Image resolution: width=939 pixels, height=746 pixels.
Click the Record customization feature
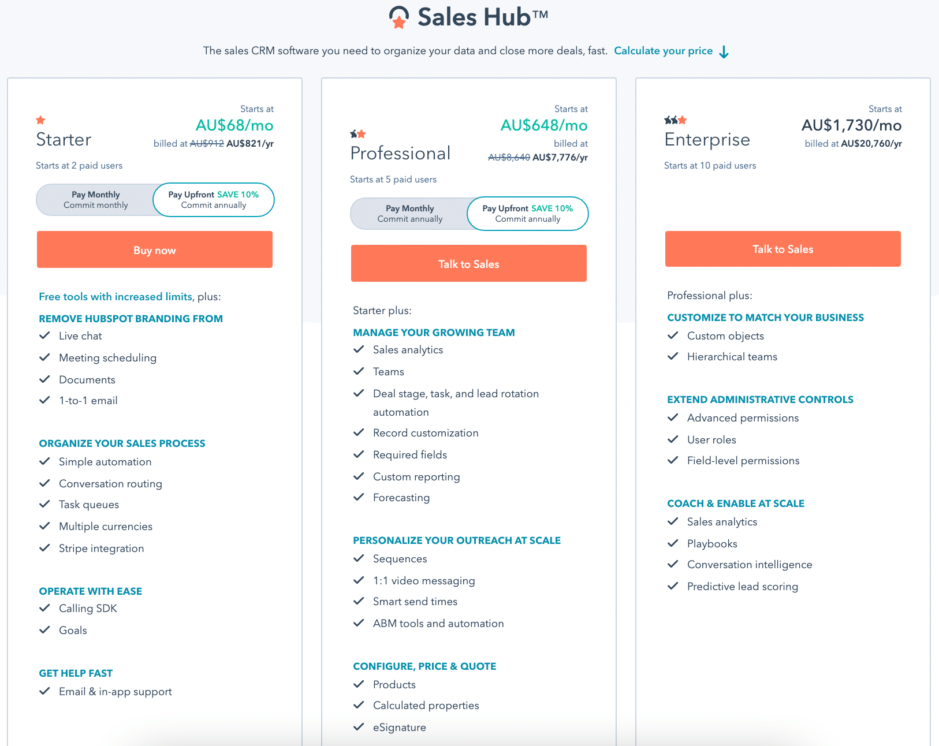tap(426, 433)
